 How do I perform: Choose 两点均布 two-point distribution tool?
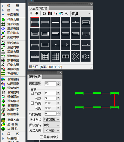click(x=10, y=33)
